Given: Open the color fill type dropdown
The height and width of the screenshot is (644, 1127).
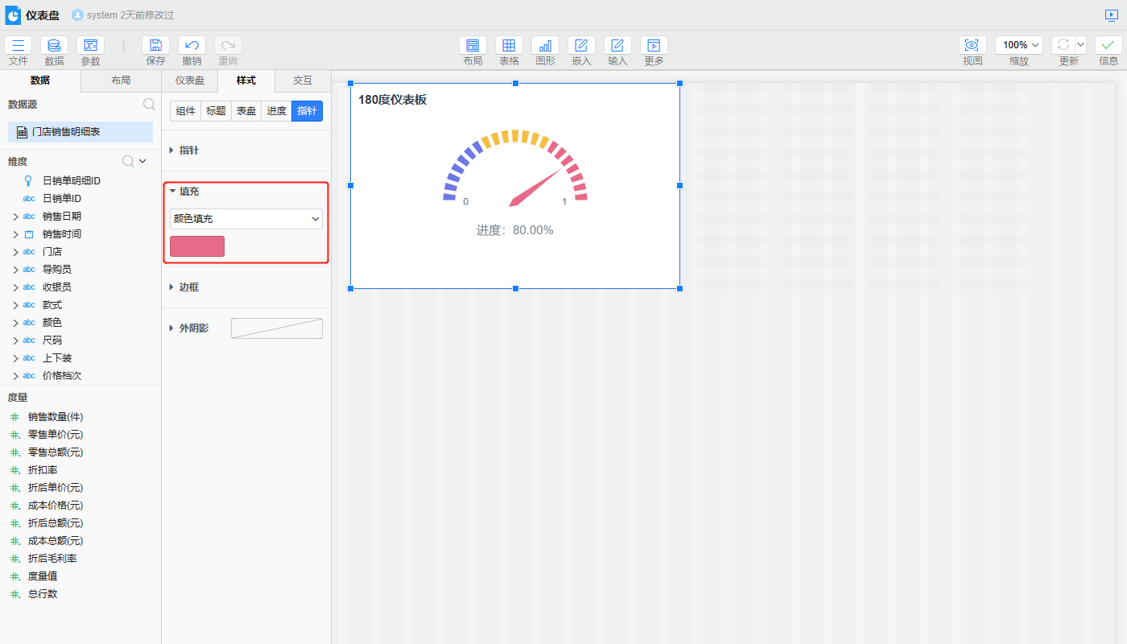Looking at the screenshot, I should pos(246,219).
